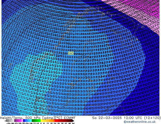Click the '-54' legend scale value
Viewport: 161px width, 124px height.
click(x=8, y=123)
